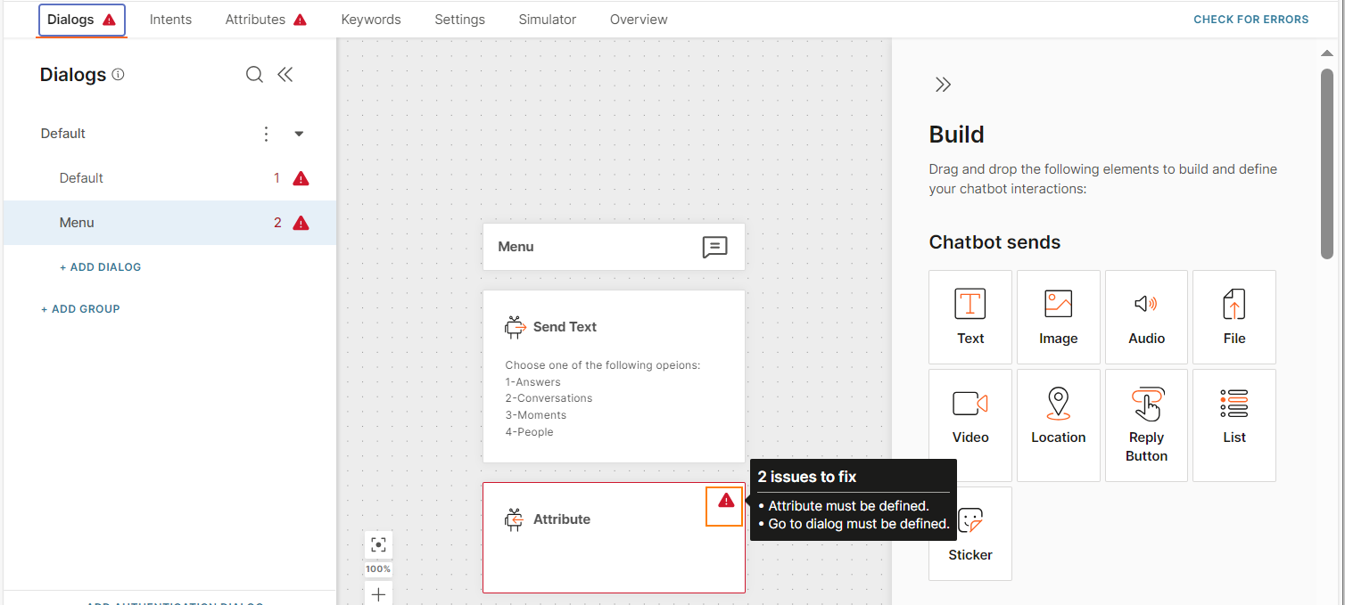Image resolution: width=1345 pixels, height=605 pixels.
Task: Select the Audio element icon
Action: (x=1146, y=304)
